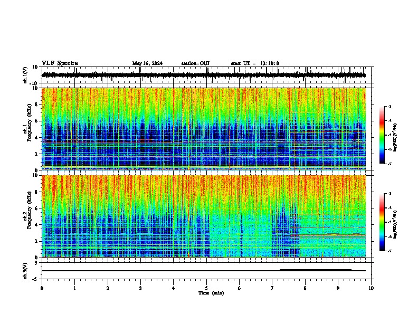Click the time axis tick label "5"
This screenshot has width=418, height=323.
click(x=206, y=288)
